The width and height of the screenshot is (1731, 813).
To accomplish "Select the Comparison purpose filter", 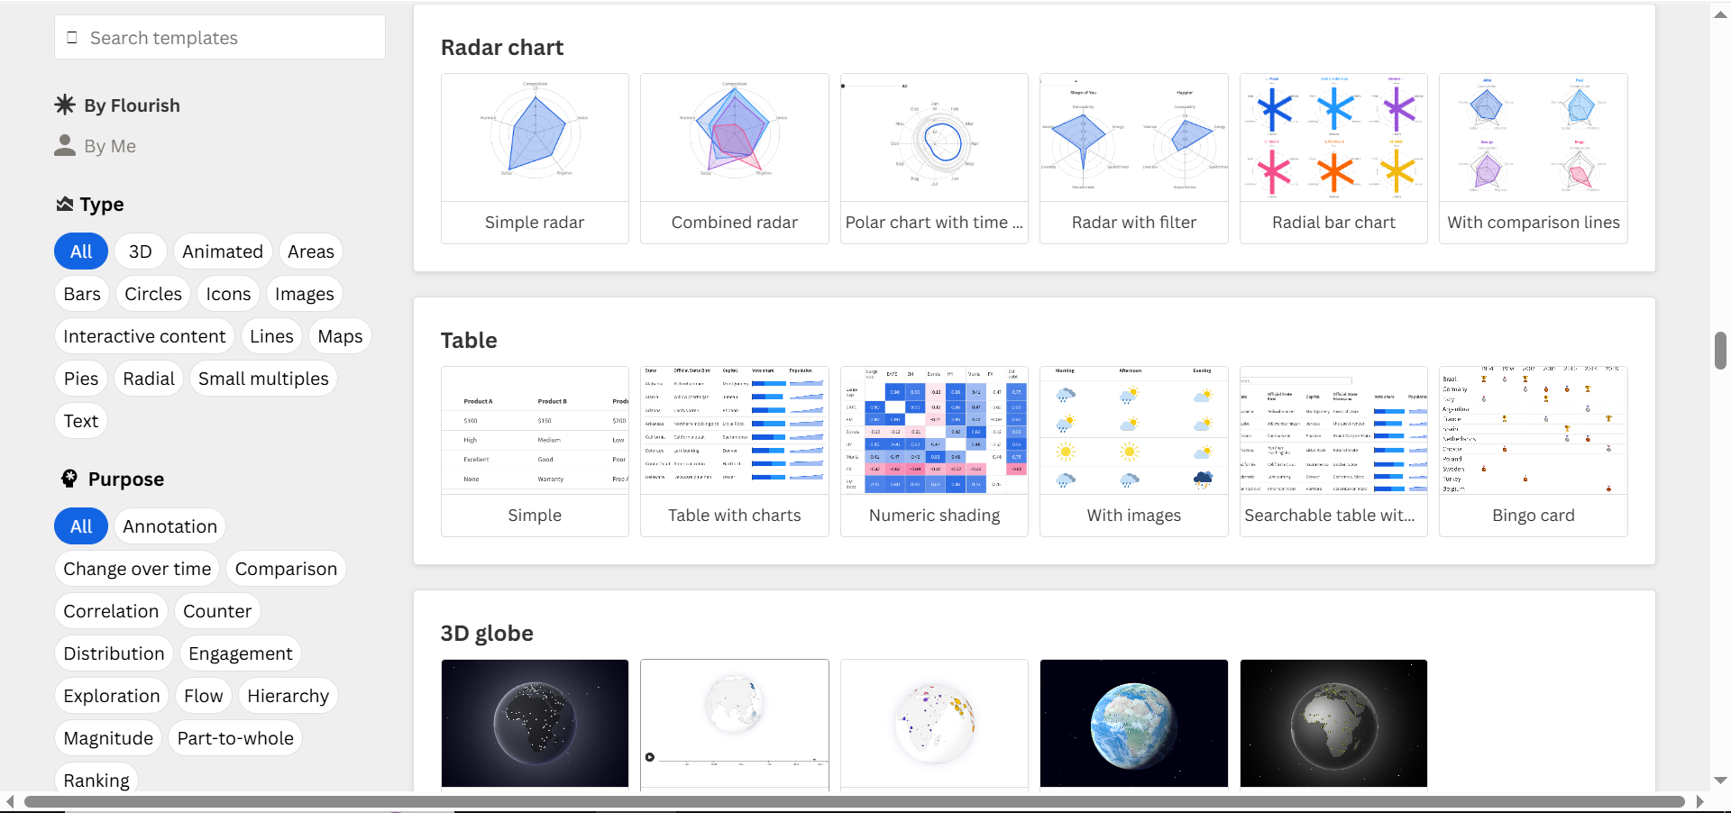I will (286, 569).
